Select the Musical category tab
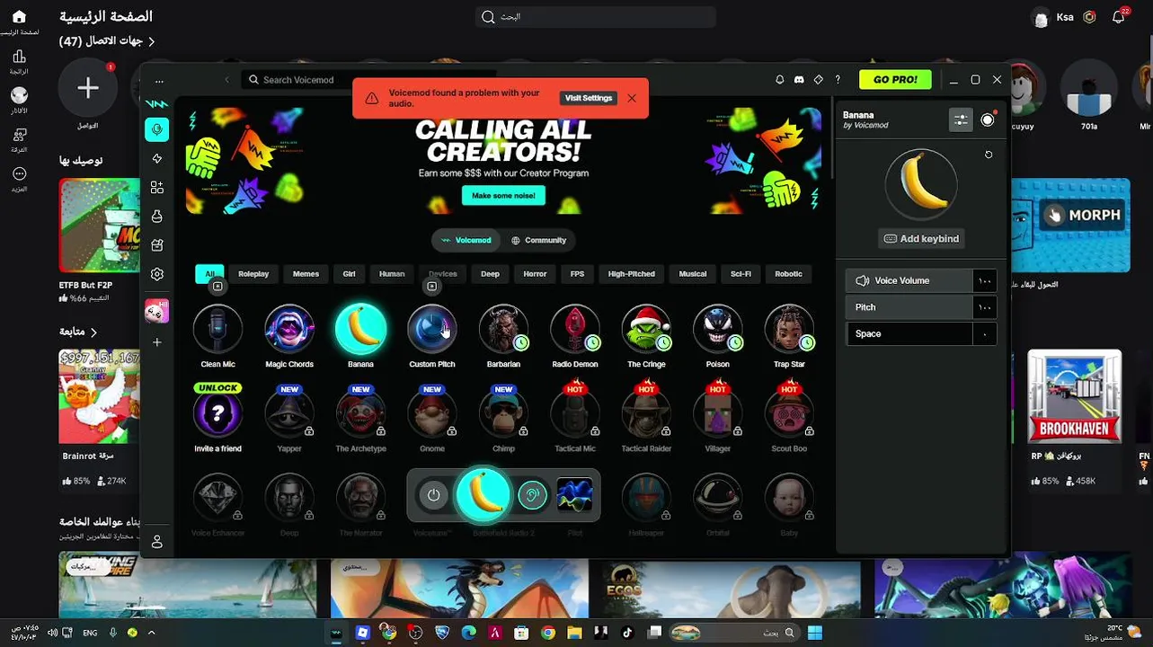Viewport: 1153px width, 647px height. [692, 274]
